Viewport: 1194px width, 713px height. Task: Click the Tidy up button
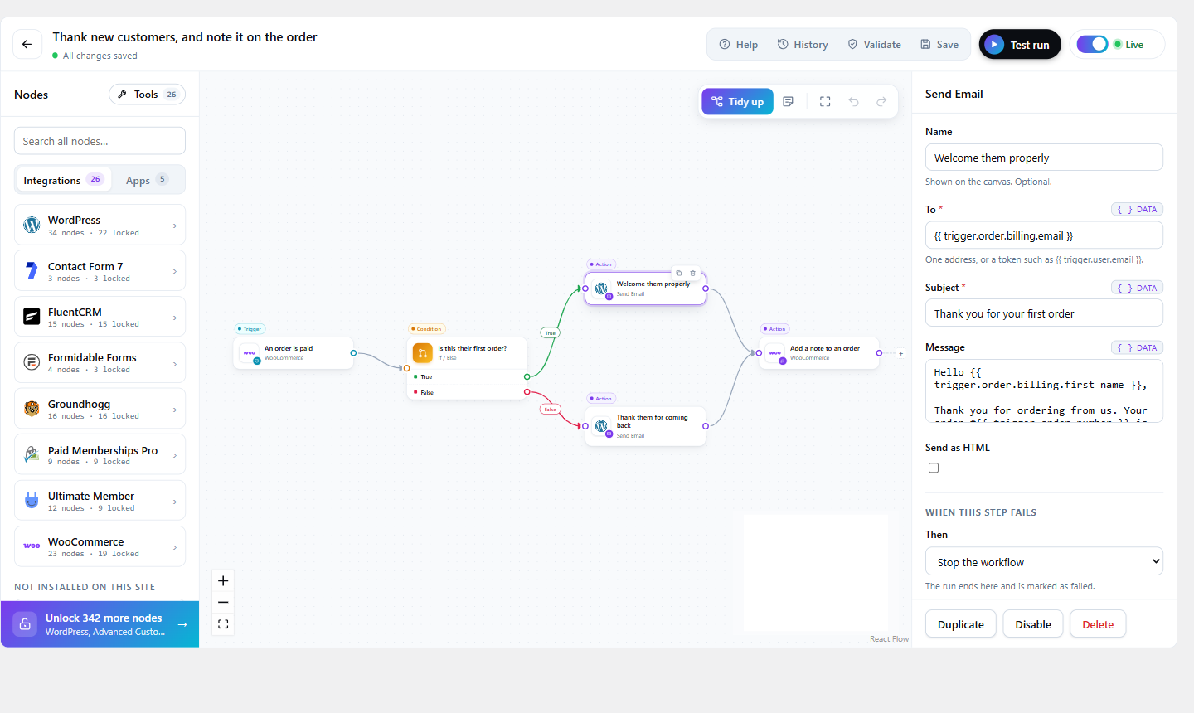click(x=737, y=101)
